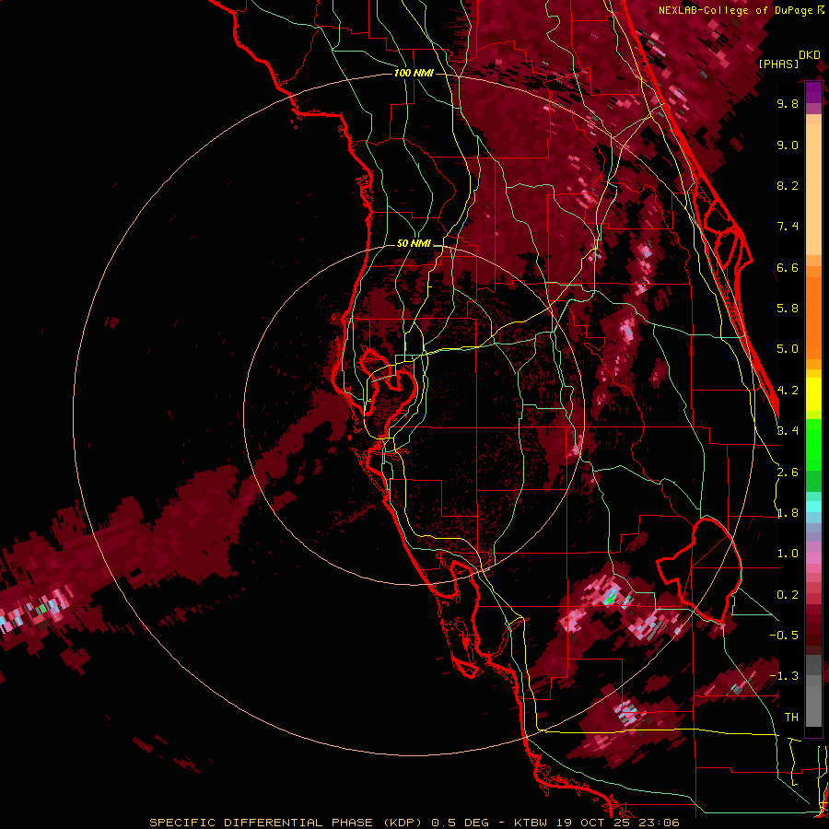
Task: Click the 6.6 scale value
Action: 788,267
